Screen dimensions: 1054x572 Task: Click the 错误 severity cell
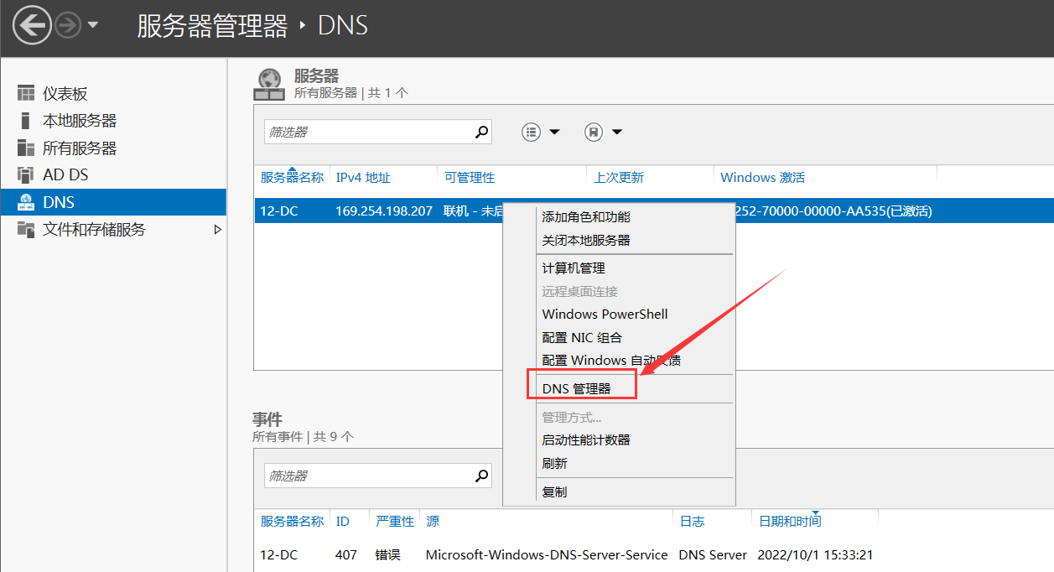(388, 554)
